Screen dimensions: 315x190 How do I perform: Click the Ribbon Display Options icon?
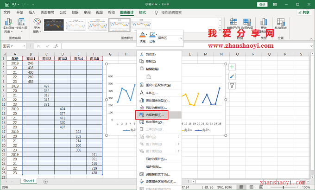tap(275, 5)
